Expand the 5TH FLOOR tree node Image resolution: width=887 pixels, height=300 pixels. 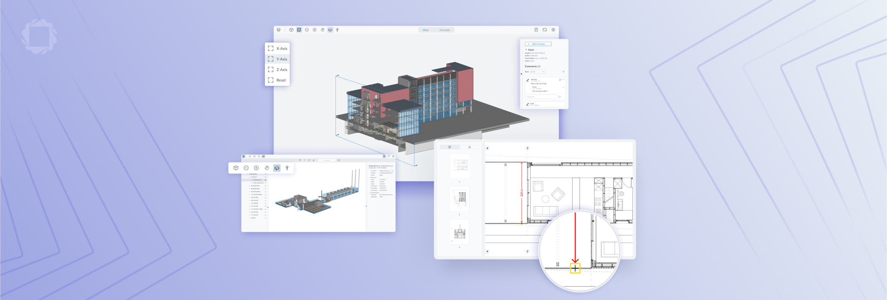pyautogui.click(x=249, y=206)
